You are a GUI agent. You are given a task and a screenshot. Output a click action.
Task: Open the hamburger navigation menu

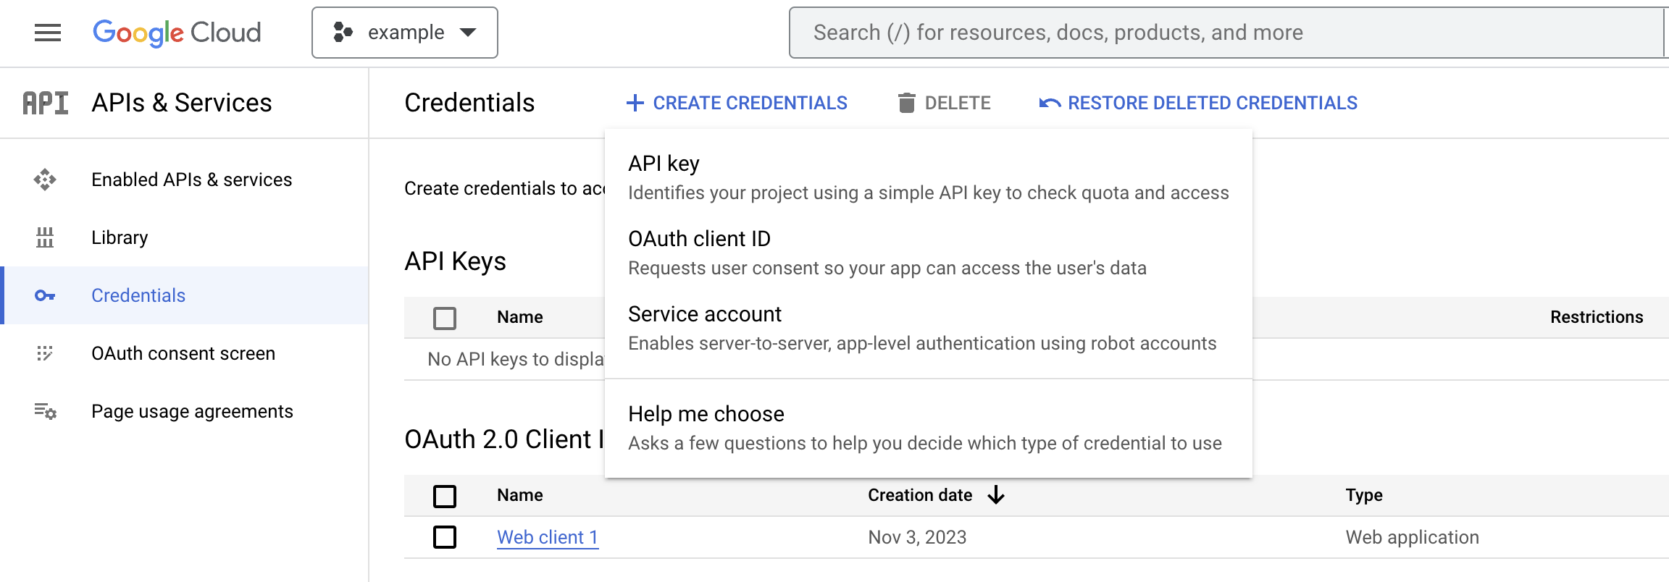(48, 33)
